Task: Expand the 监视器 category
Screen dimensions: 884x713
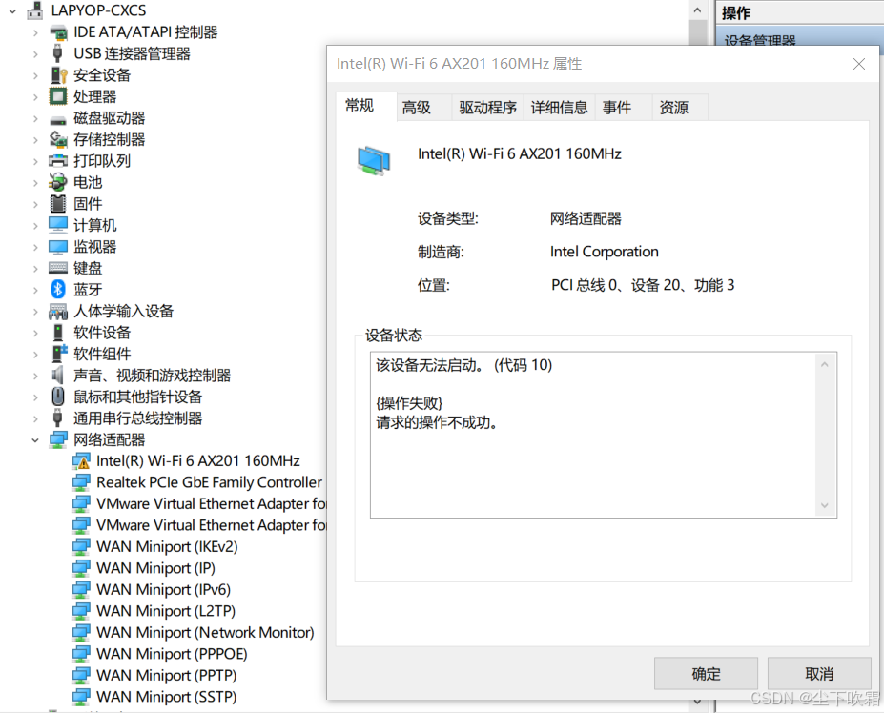Action: pos(35,247)
